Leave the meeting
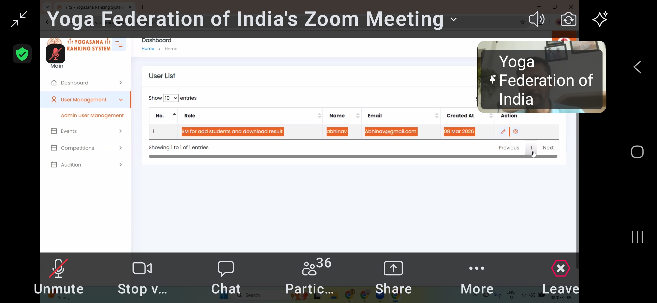Screen dimensions: 657x303 coord(561,276)
